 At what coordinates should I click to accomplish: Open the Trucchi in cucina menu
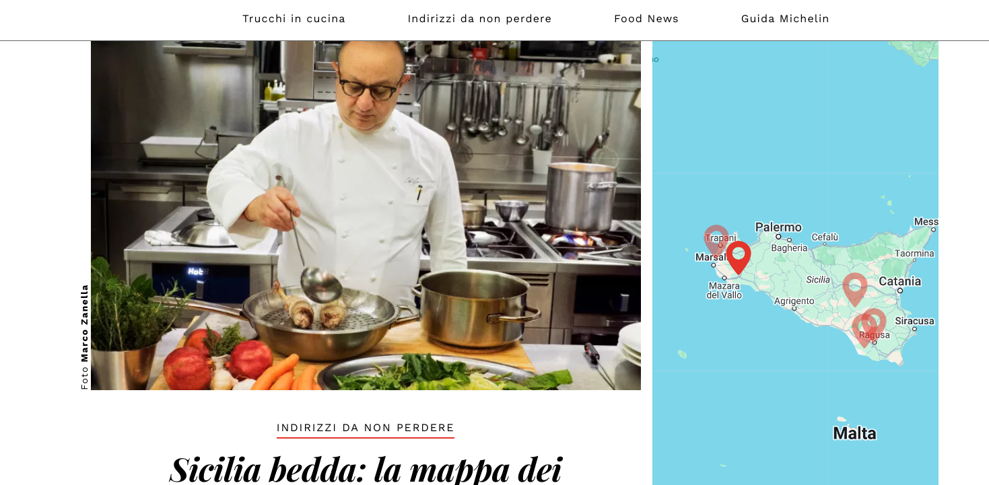pos(294,19)
